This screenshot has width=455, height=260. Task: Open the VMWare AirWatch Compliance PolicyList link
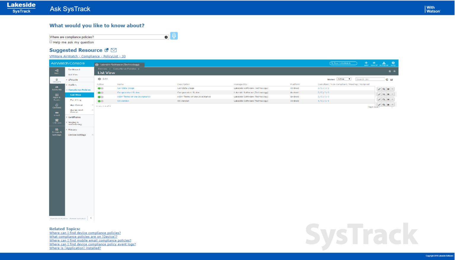tap(87, 56)
